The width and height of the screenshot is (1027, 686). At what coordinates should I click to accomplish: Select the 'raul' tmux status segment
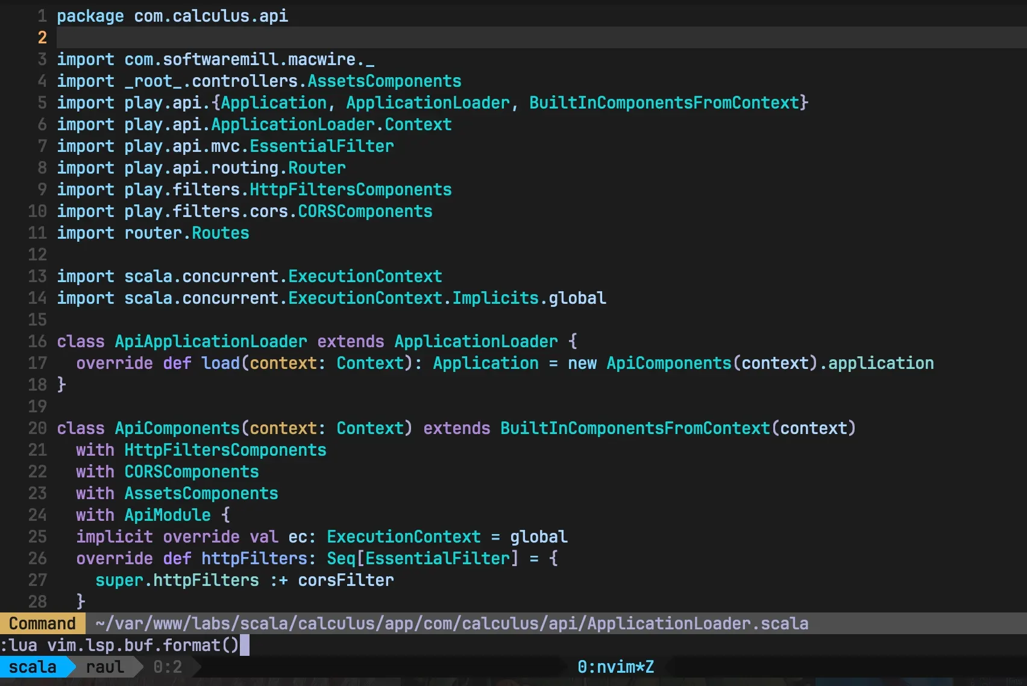pos(105,667)
